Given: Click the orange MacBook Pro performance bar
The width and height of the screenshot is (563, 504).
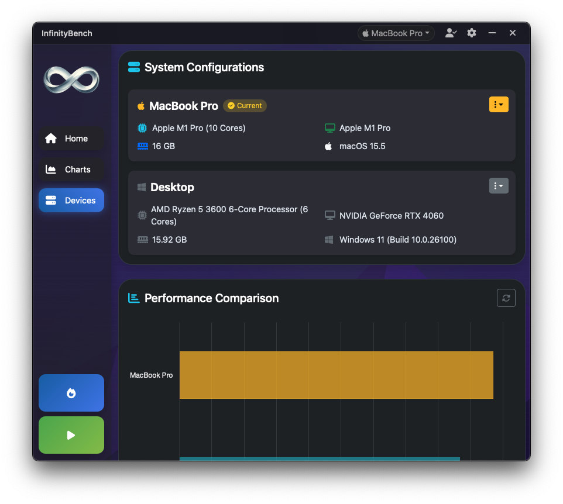Looking at the screenshot, I should pyautogui.click(x=336, y=375).
